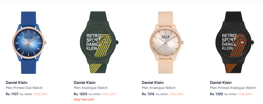Click the struck-through Rs. 4450 original price
The height and width of the screenshot is (104, 263).
click(x=162, y=94)
